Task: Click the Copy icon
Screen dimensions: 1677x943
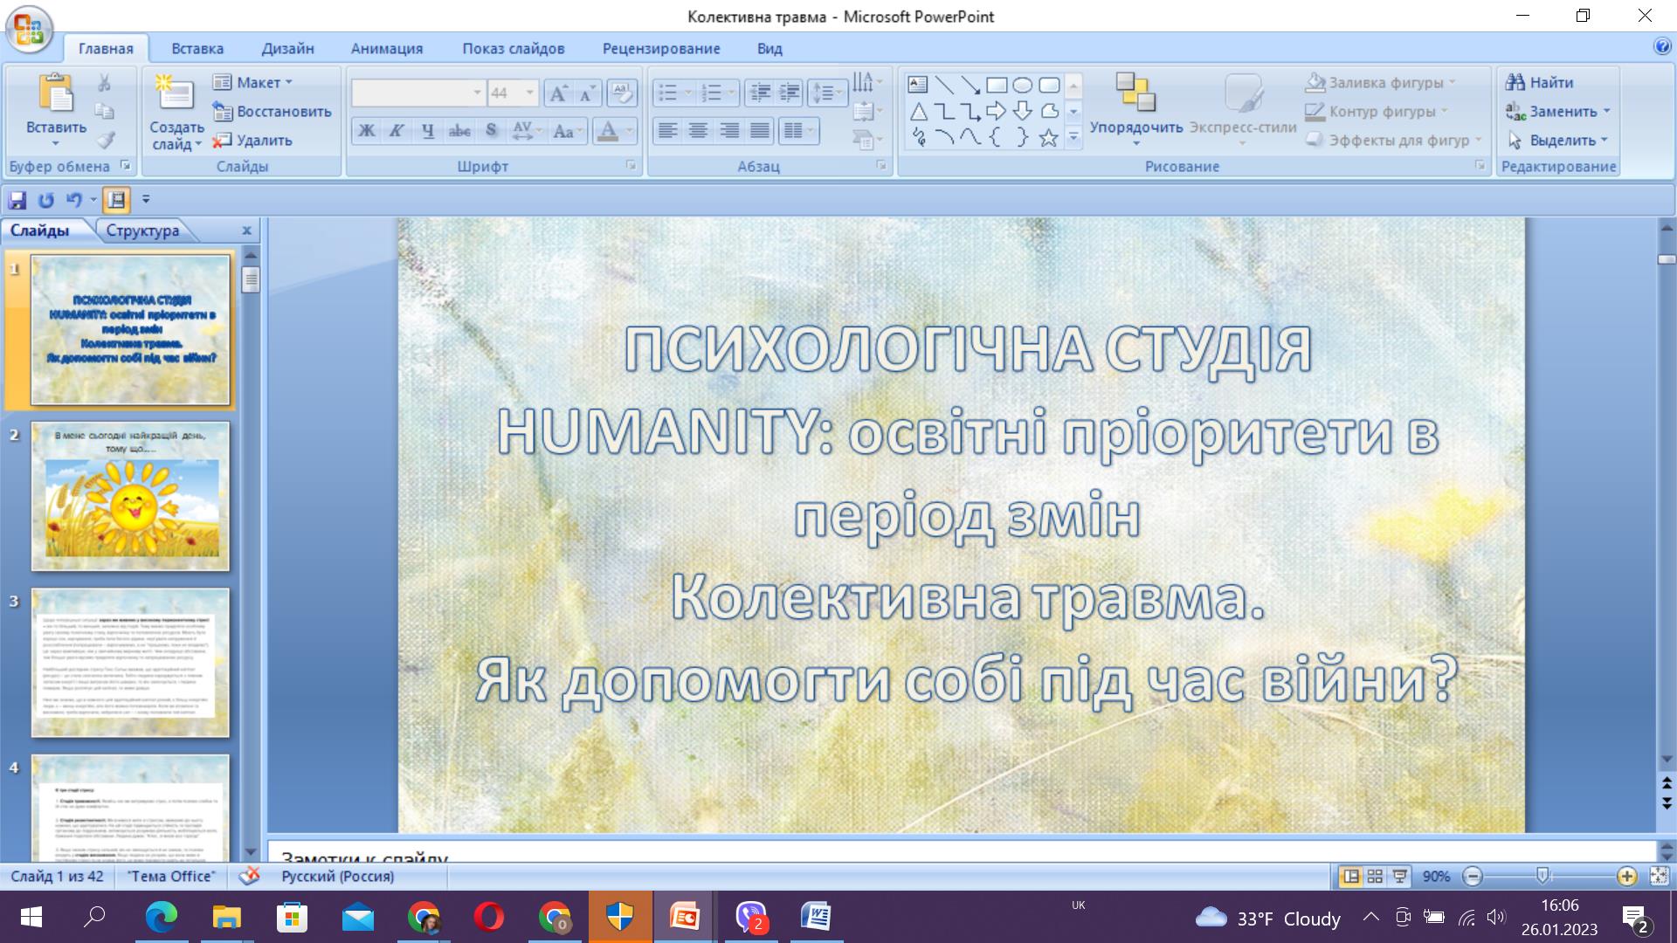Action: tap(104, 111)
